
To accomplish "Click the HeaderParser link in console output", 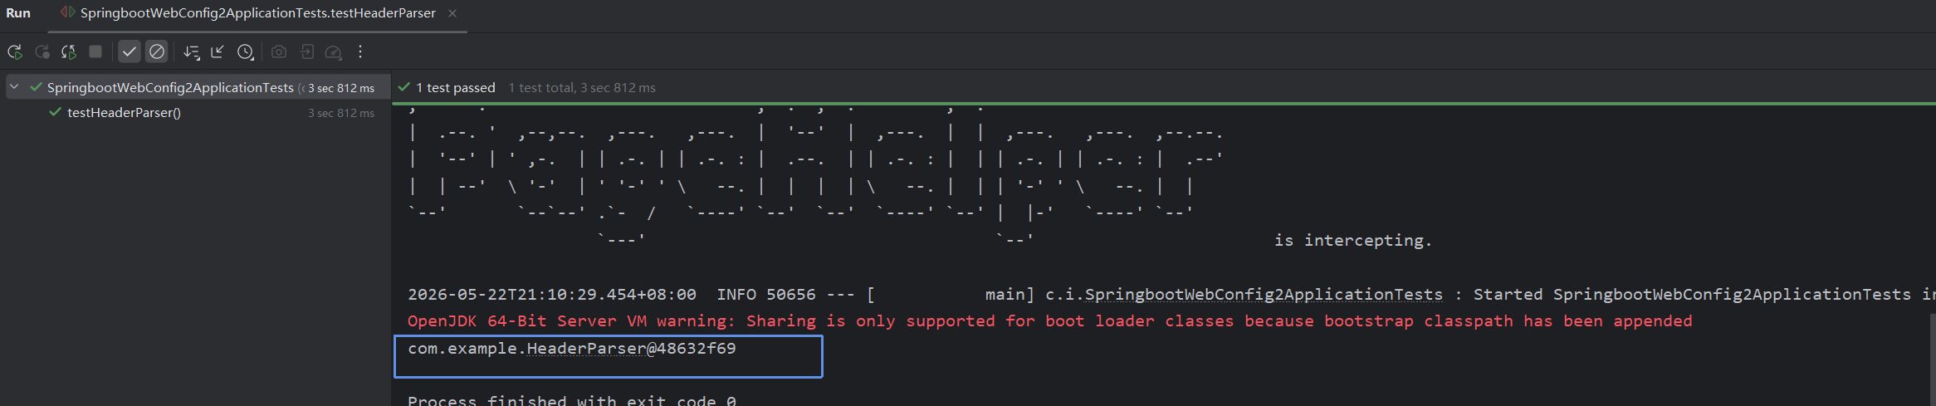I will coord(586,349).
